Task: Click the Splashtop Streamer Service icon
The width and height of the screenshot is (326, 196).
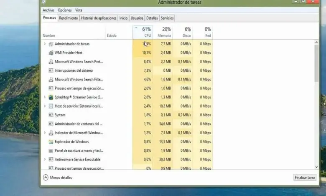Action: [x=51, y=97]
